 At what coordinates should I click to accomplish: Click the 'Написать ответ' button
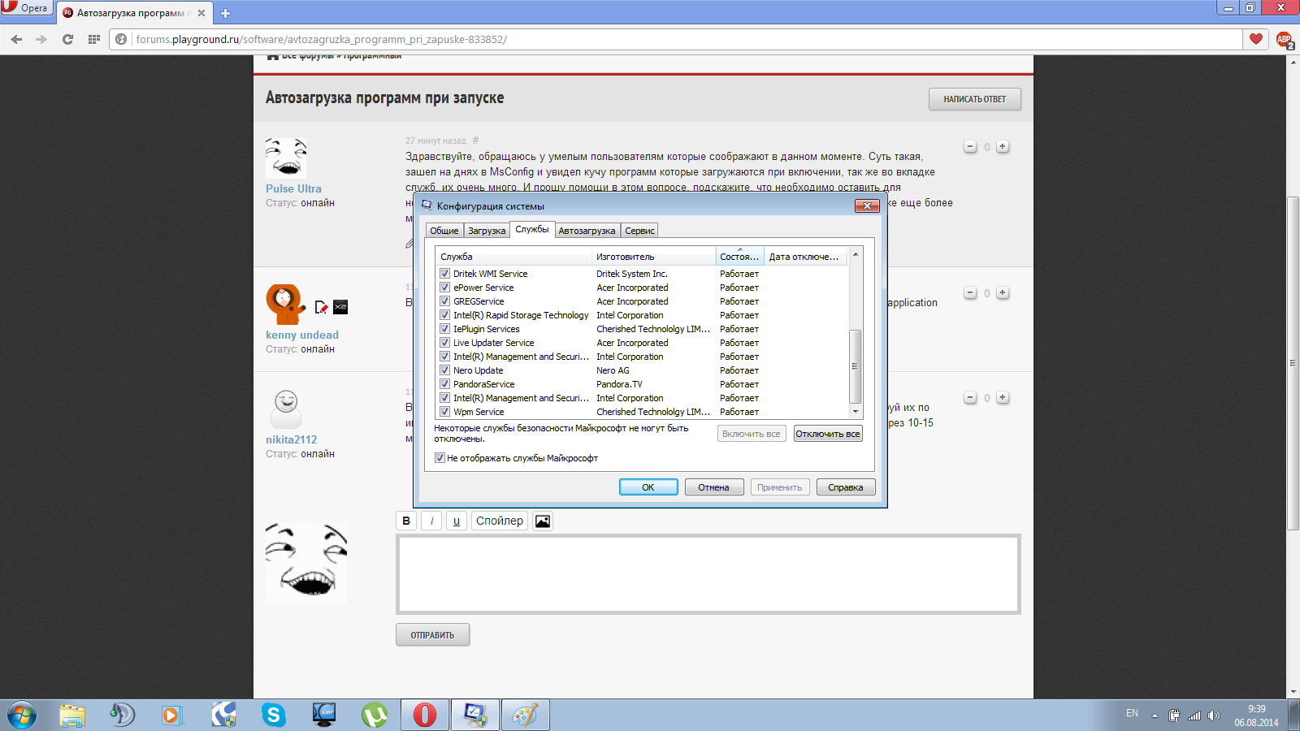975,99
